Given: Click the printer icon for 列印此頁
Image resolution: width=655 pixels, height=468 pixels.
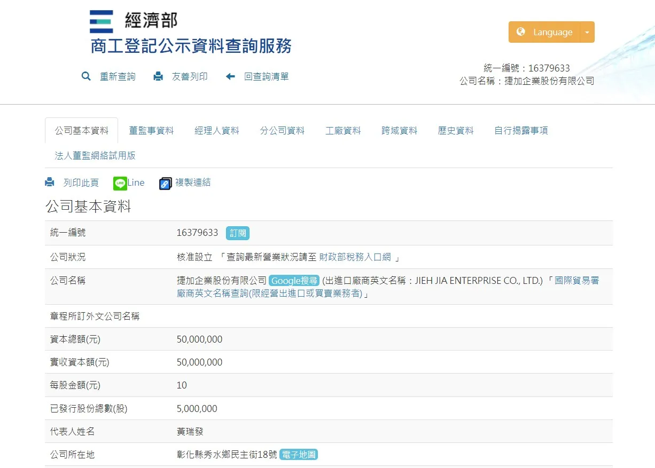Looking at the screenshot, I should click(50, 183).
